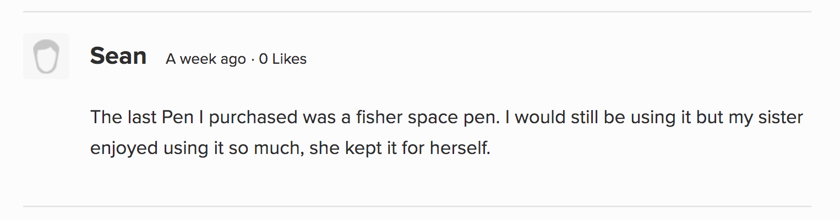Like Sean's comment via "0 Likes"
This screenshot has width=840, height=220.
(x=282, y=59)
